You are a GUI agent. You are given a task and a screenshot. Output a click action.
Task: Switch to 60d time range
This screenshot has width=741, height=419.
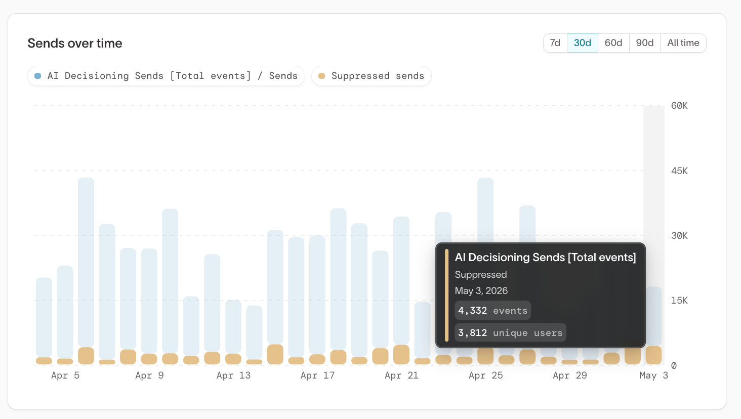613,43
